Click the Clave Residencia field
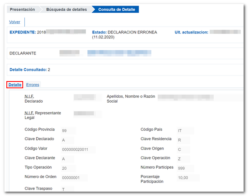 184,140
